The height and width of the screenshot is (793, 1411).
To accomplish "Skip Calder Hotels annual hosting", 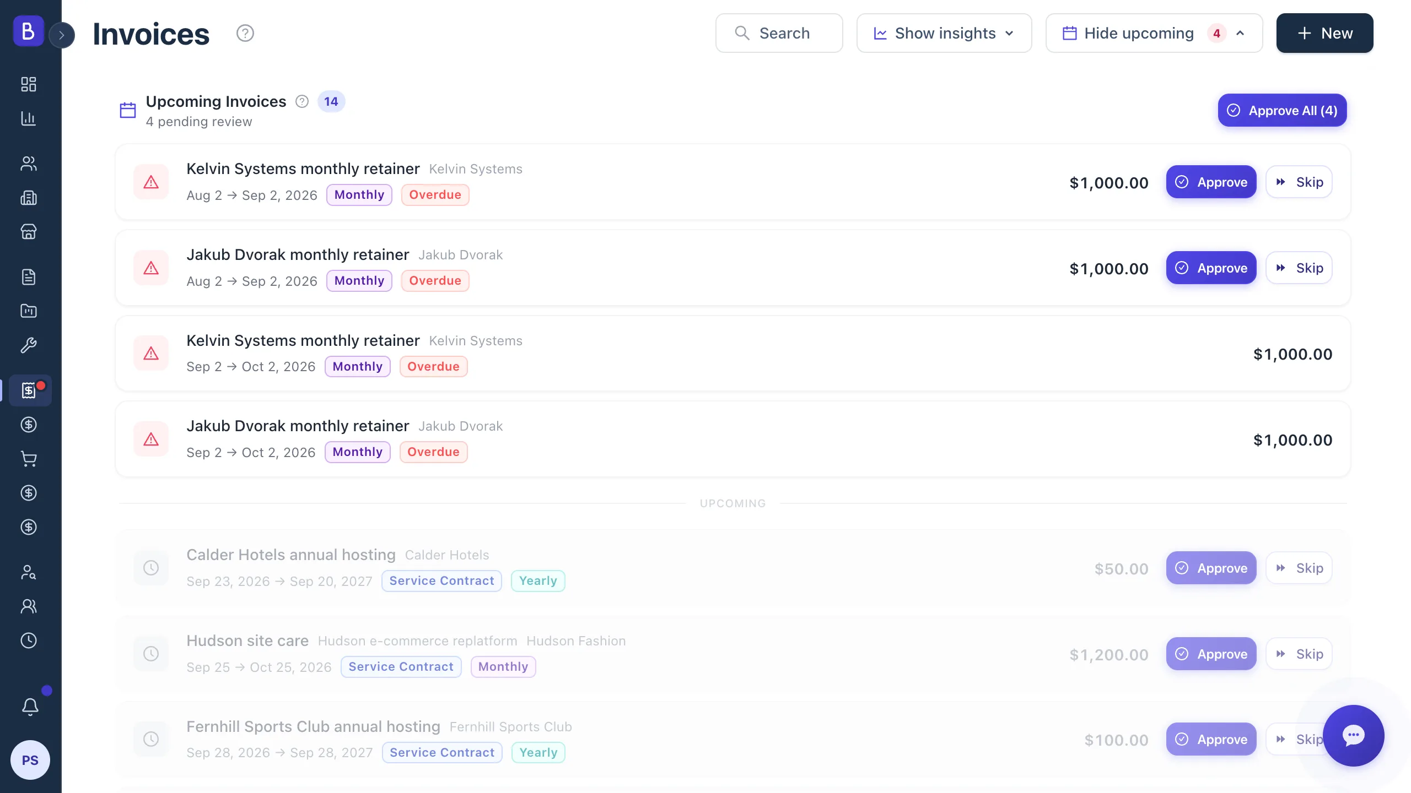I will [1299, 568].
